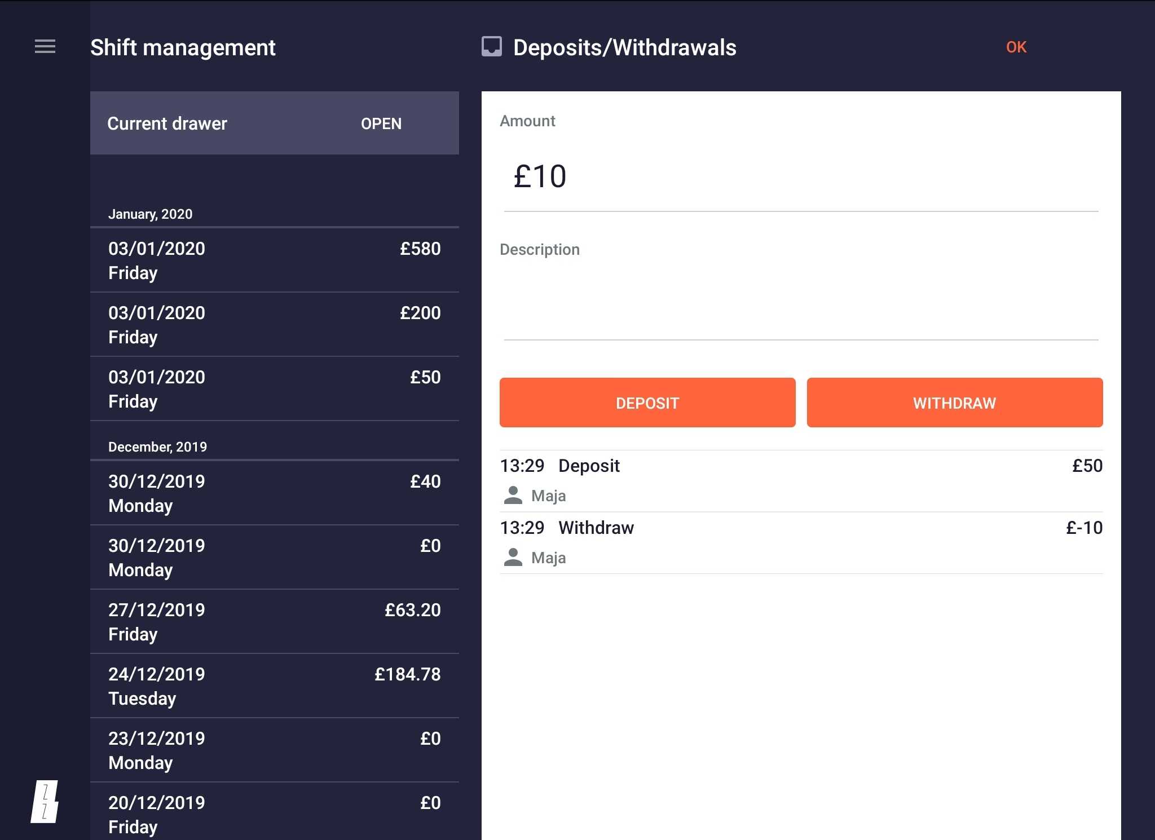
Task: Click the OPEN status label
Action: pos(381,123)
